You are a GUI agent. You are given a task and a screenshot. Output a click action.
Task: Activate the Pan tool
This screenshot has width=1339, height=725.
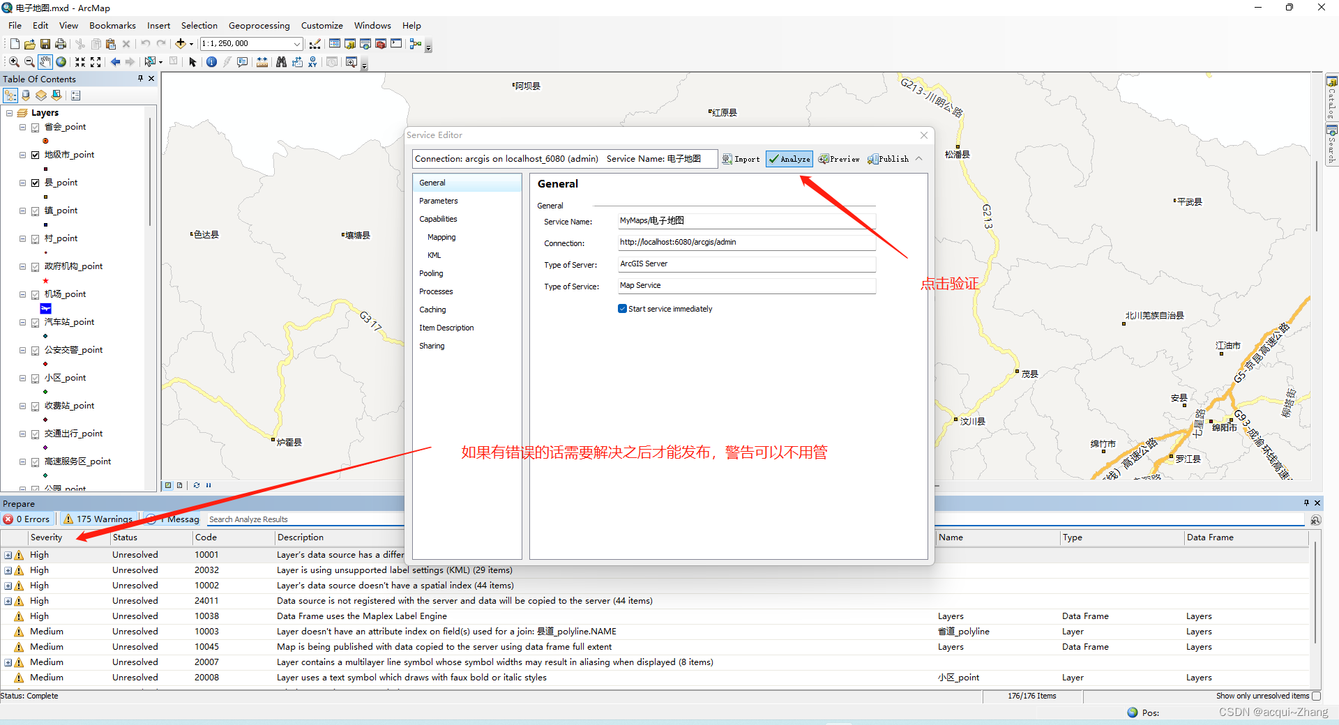[x=45, y=62]
